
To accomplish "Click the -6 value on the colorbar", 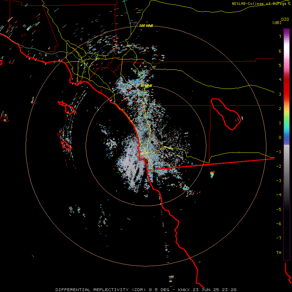I will click(279, 224).
